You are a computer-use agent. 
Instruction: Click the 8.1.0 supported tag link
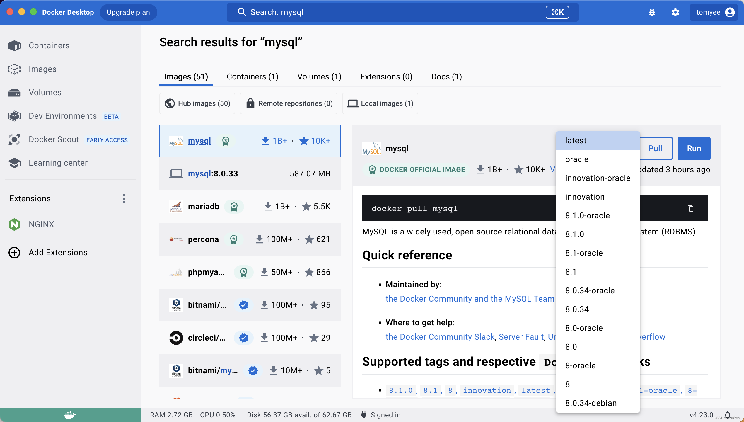point(401,390)
